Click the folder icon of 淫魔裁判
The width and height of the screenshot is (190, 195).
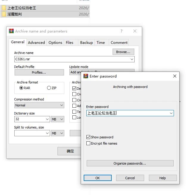4,14
